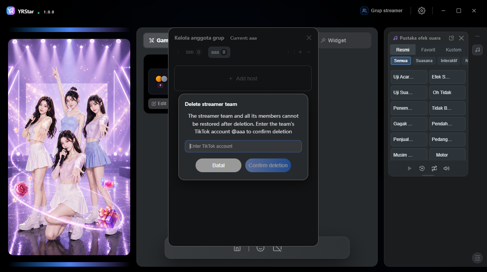Click the girl group stage preview image
Screen dimensions: 487x272
point(69,147)
